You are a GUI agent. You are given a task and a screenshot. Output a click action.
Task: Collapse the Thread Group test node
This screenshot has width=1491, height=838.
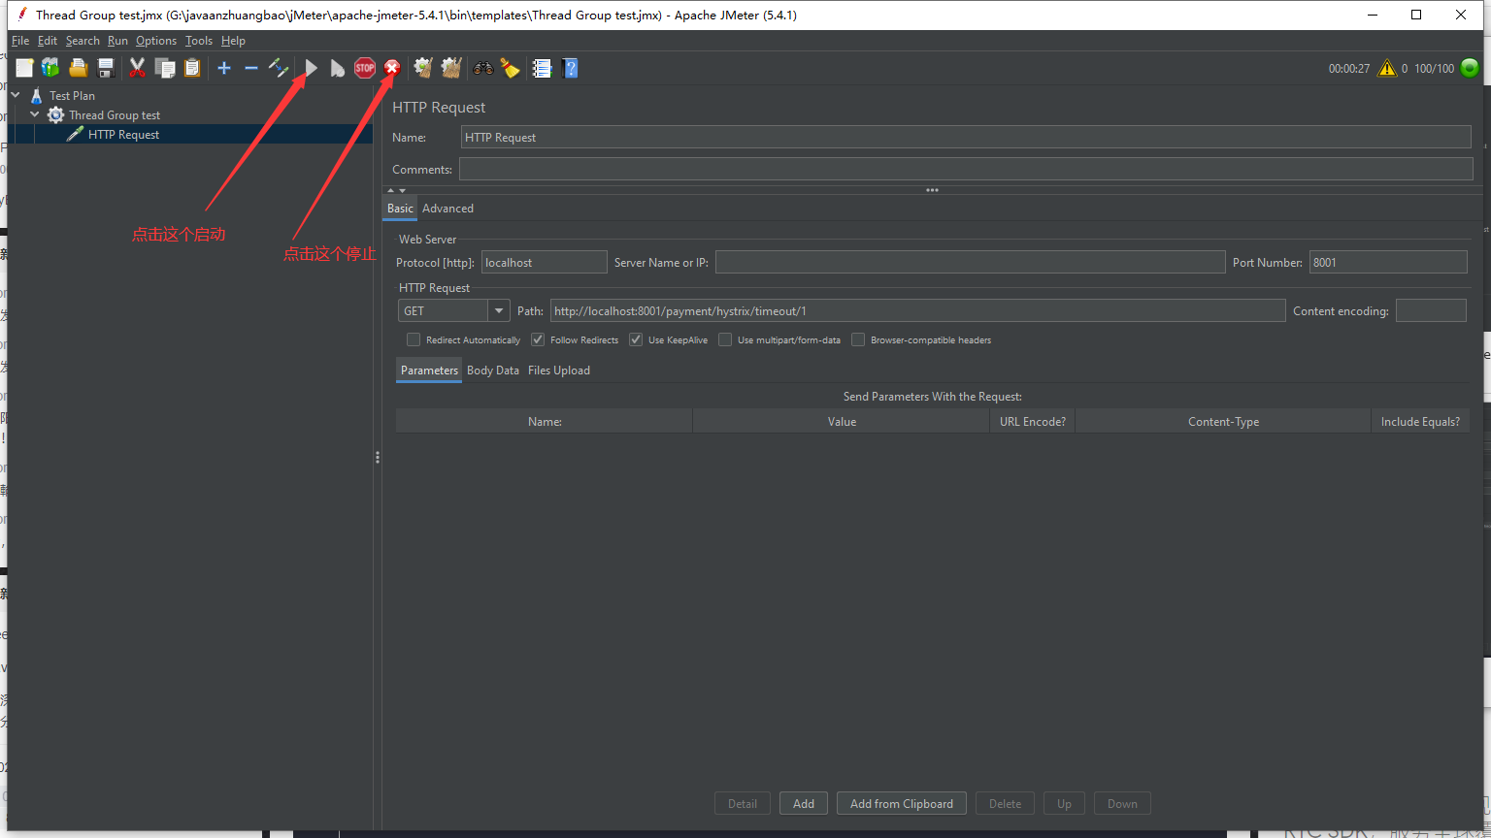pos(35,114)
